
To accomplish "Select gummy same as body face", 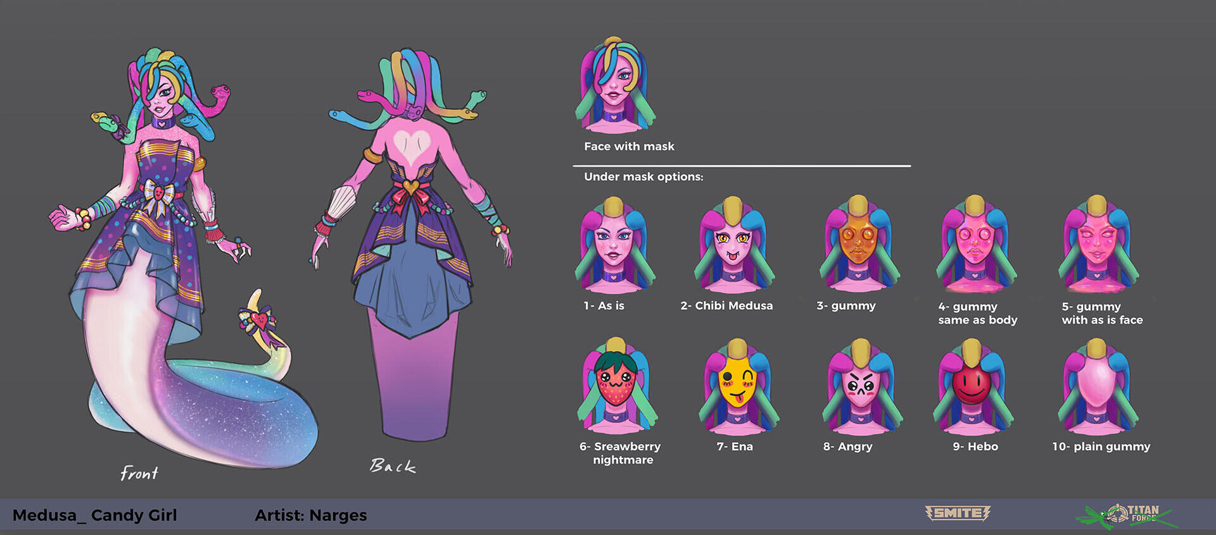I will (975, 245).
